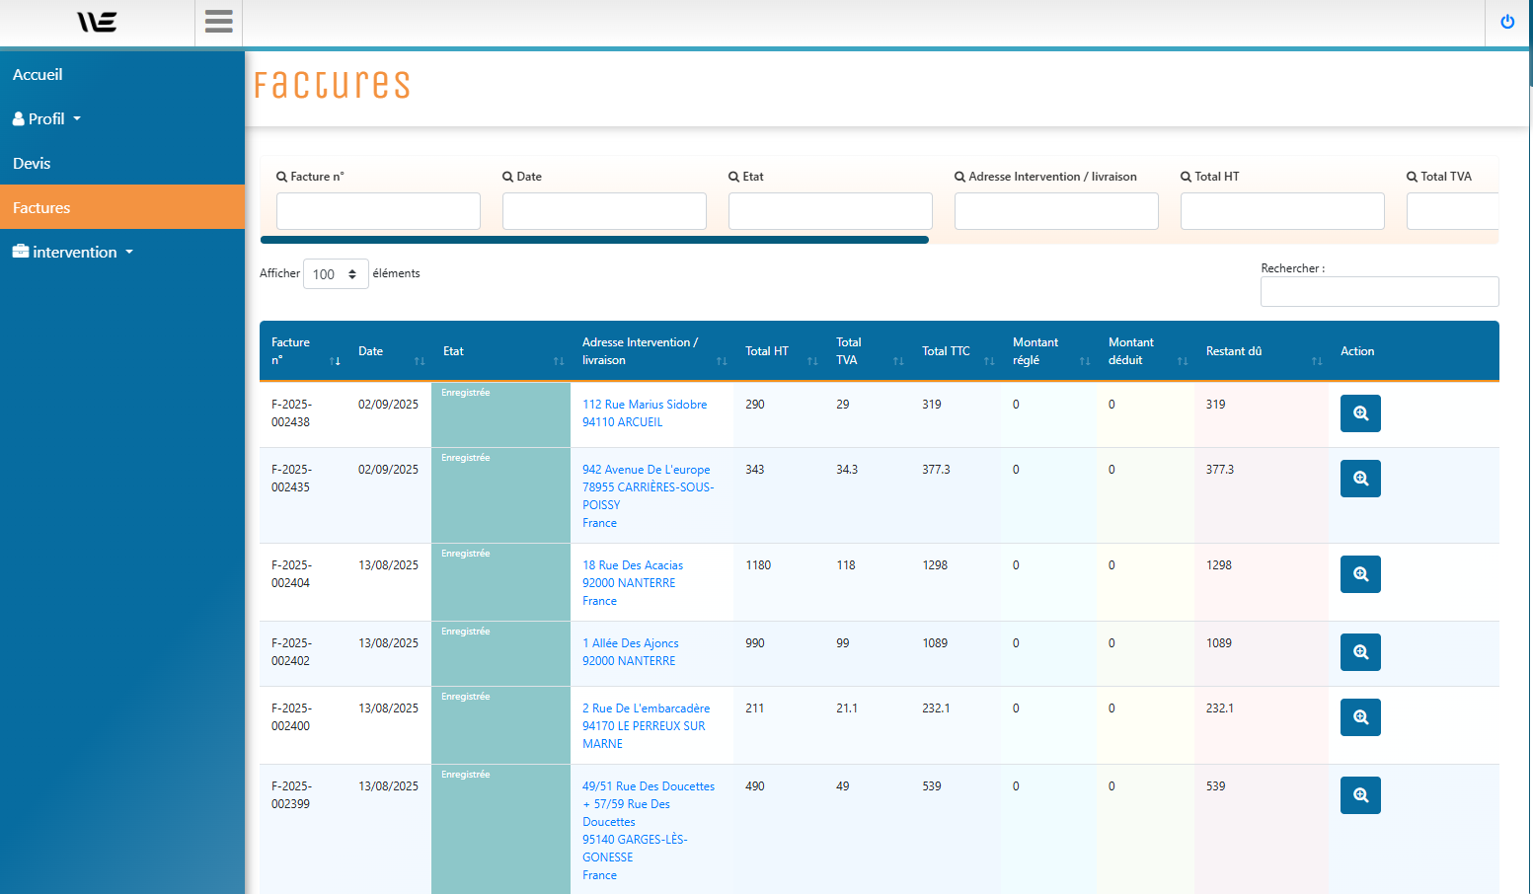View details of invoice F-2025-002399
This screenshot has width=1533, height=894.
tap(1359, 795)
